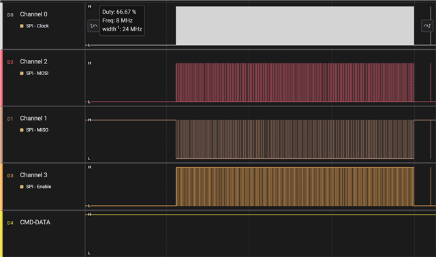Screen dimensions: 436x257
Task: Click the D2 channel identifier
Action: pyautogui.click(x=10, y=62)
